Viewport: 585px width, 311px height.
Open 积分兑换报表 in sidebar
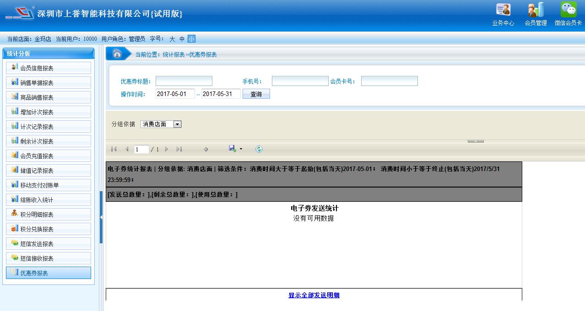click(49, 229)
